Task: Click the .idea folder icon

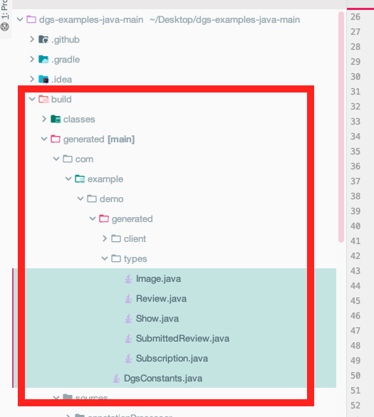Action: click(43, 79)
